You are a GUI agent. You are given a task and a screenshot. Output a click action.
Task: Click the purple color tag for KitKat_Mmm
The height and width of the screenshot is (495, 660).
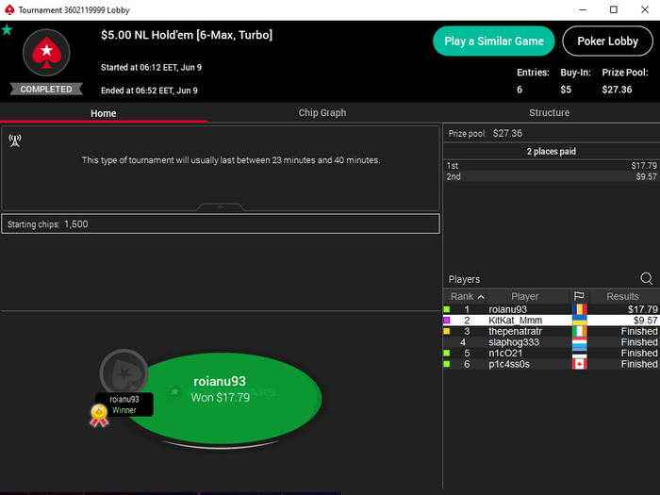tap(447, 321)
